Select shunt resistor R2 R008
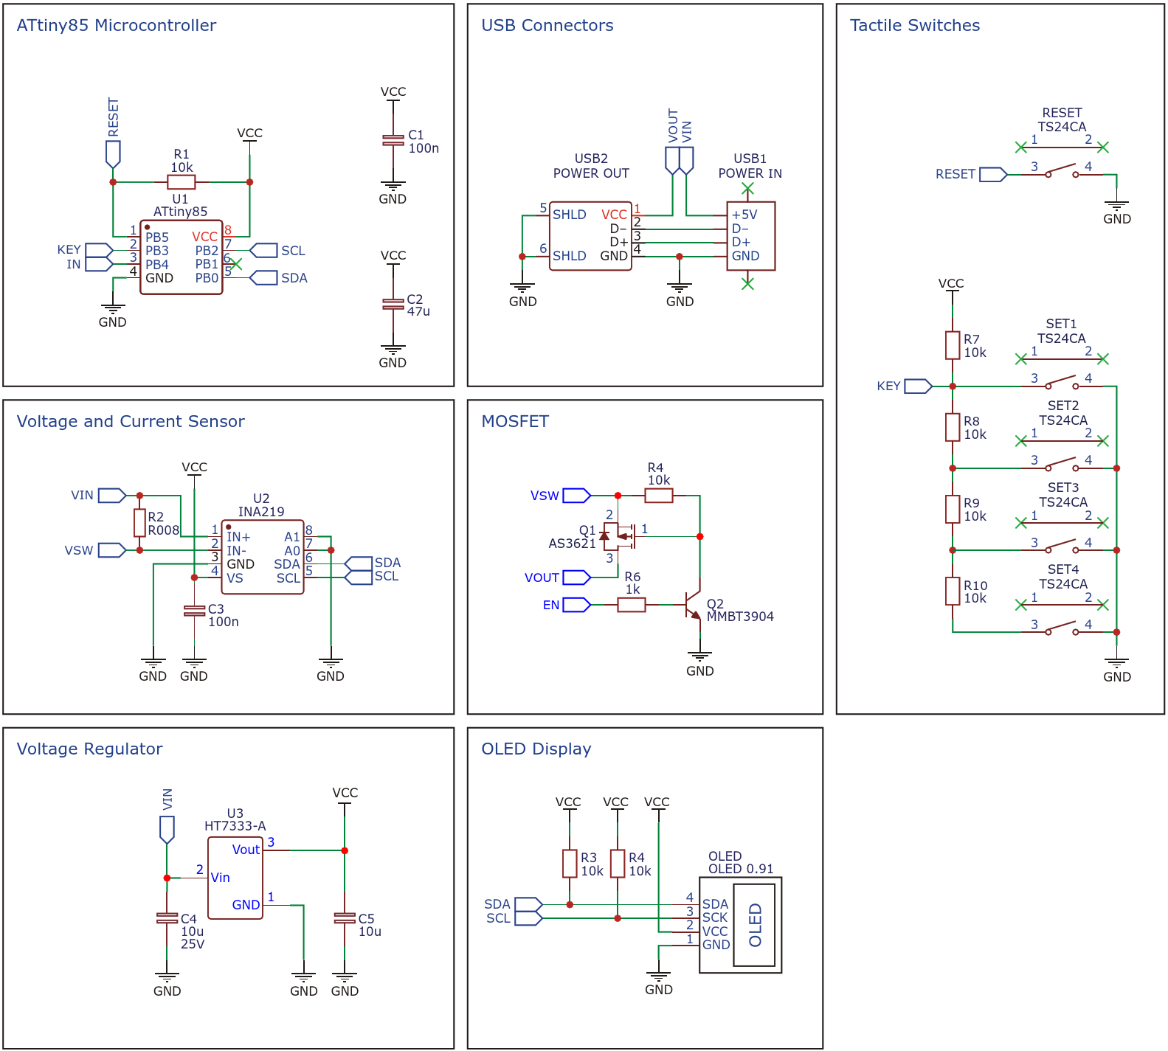 [139, 523]
